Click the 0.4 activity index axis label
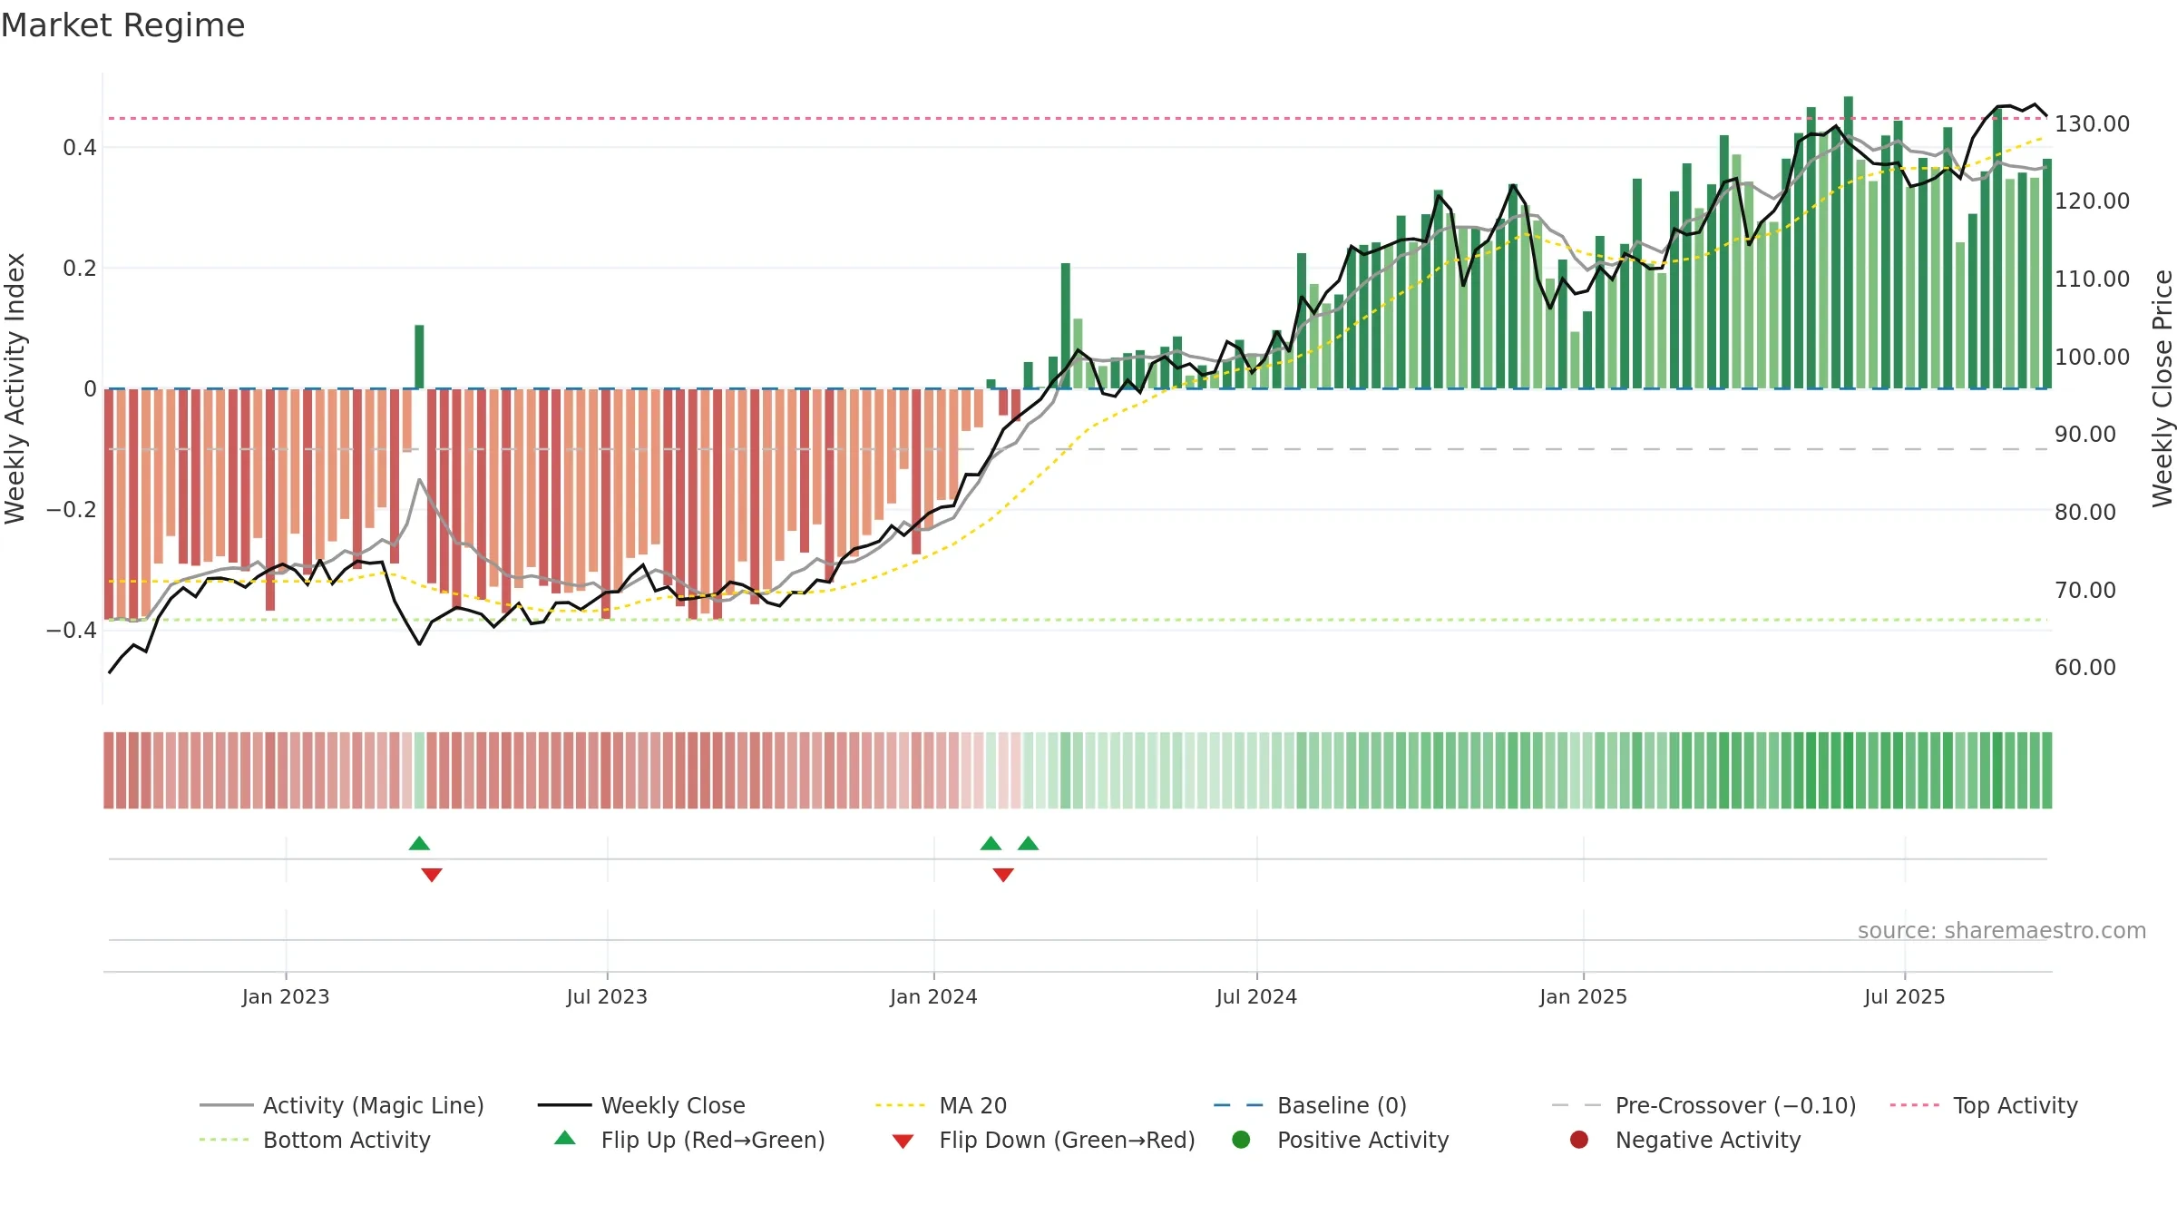2177x1225 pixels. (x=80, y=148)
